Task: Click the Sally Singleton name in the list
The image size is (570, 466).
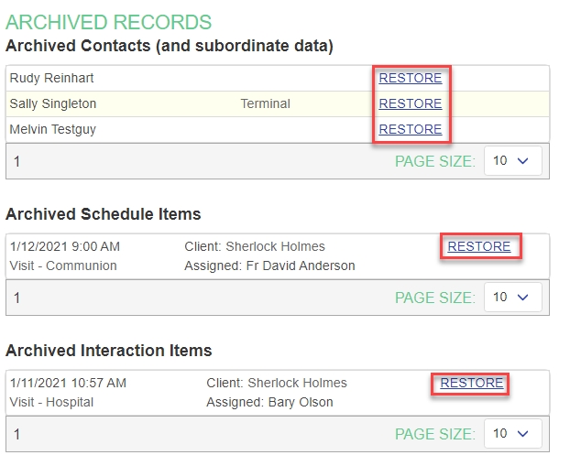Action: [x=52, y=103]
